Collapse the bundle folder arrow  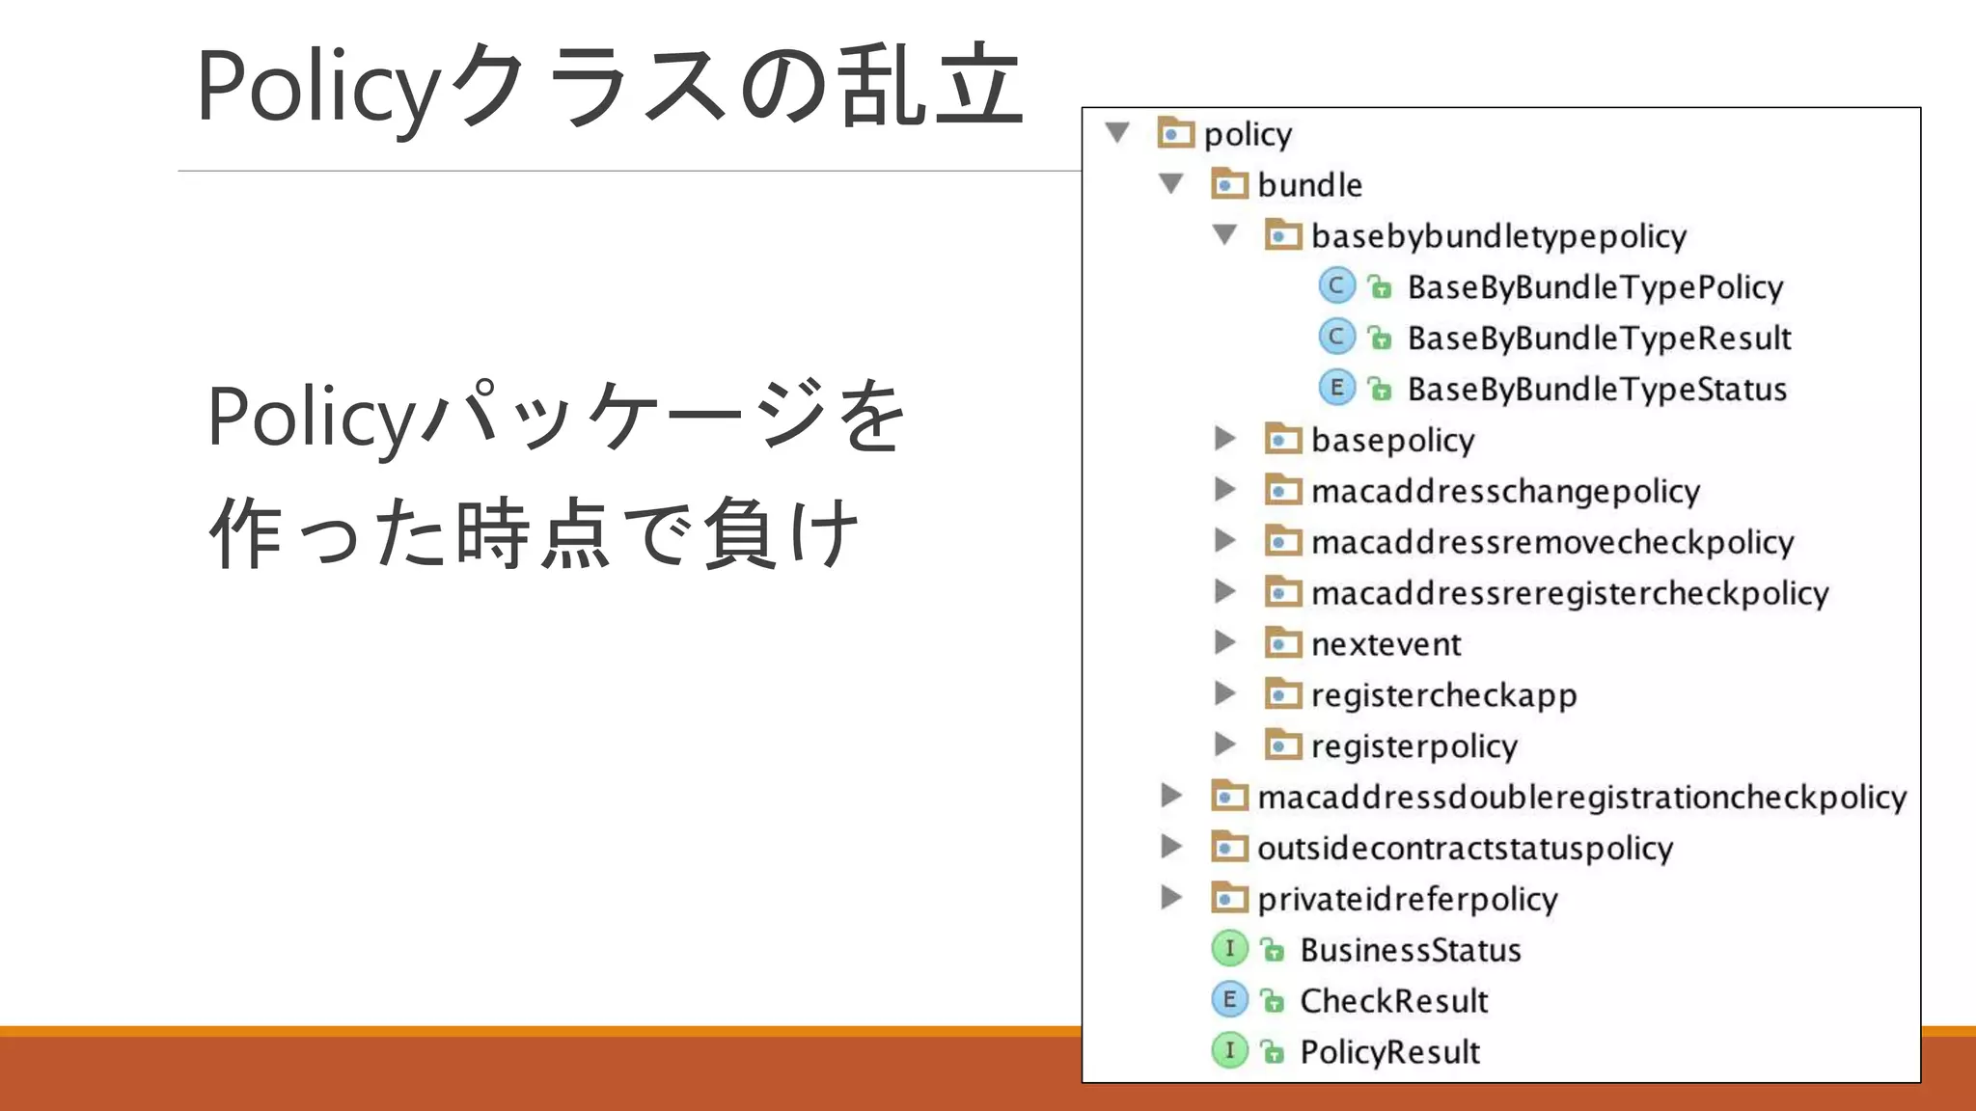pos(1171,183)
